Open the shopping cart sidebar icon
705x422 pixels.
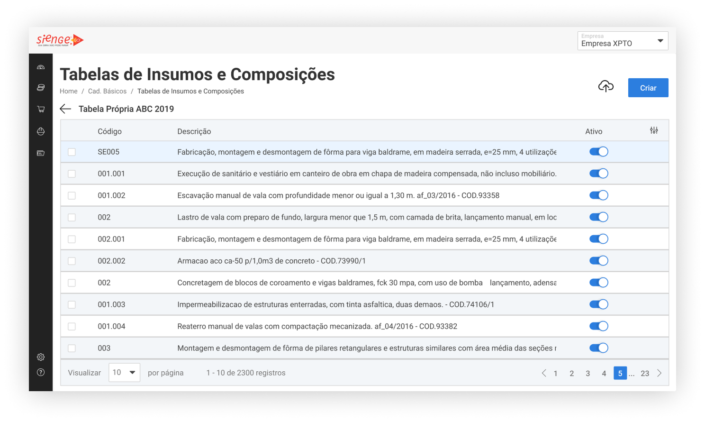41,109
